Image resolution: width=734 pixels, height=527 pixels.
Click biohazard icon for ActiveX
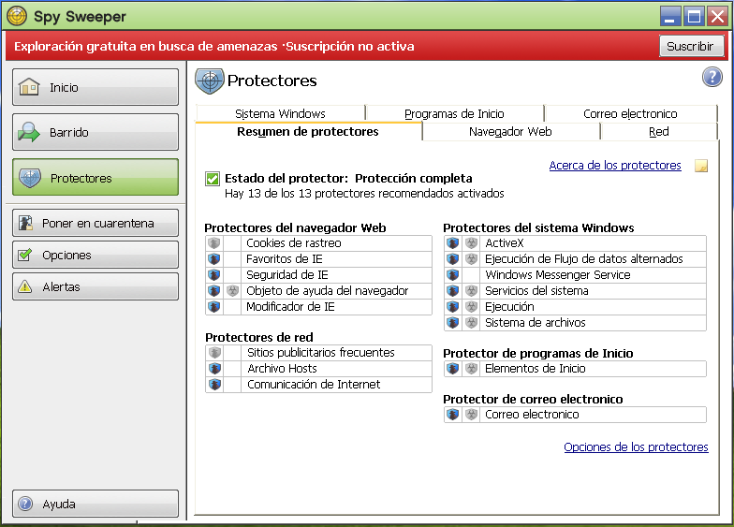tap(472, 243)
